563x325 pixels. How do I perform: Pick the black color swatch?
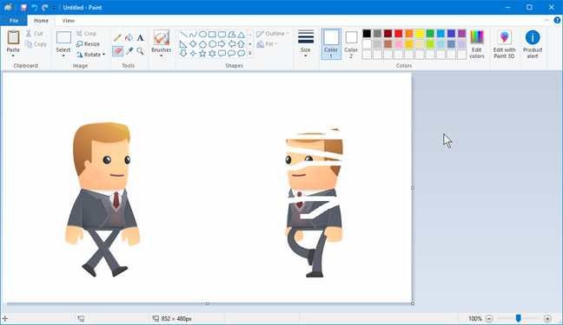pos(367,33)
